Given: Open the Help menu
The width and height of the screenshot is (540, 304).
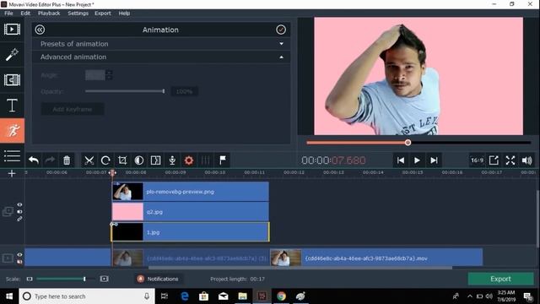Looking at the screenshot, I should point(124,14).
